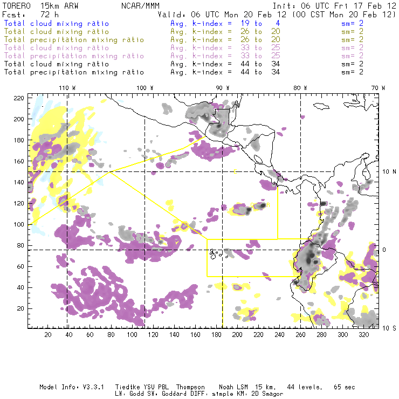Click the '65 sec' time step text
Viewport: 399px width, 399px height.
click(x=345, y=387)
